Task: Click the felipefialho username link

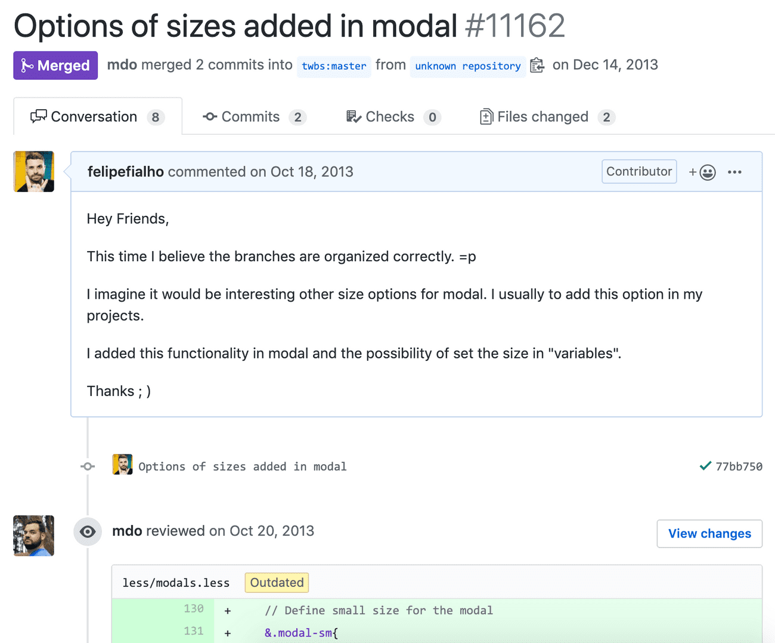Action: (125, 172)
